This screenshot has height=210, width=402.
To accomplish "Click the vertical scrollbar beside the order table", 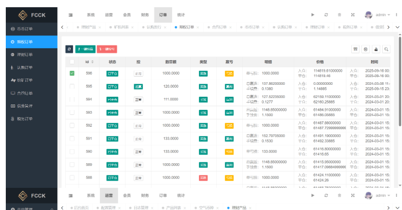I will click(x=400, y=82).
